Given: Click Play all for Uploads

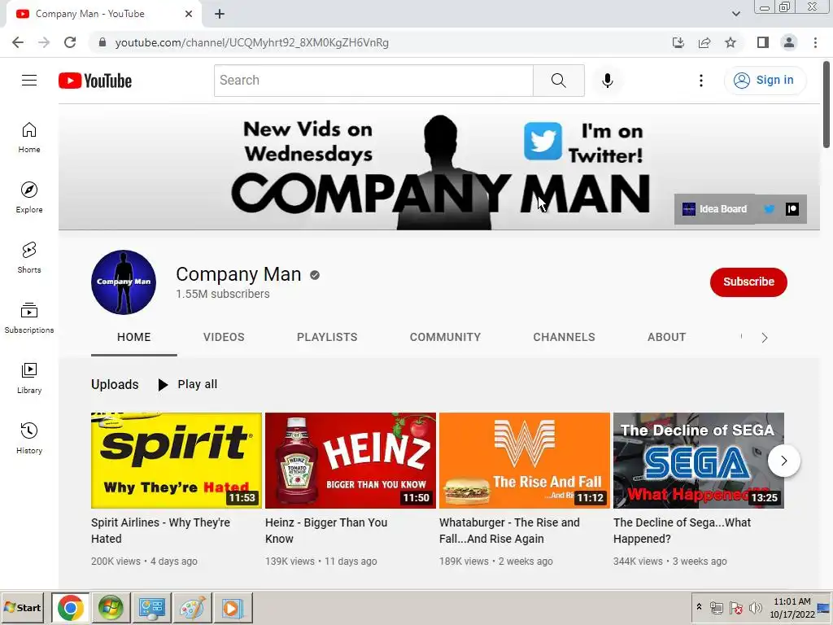Looking at the screenshot, I should click(188, 384).
